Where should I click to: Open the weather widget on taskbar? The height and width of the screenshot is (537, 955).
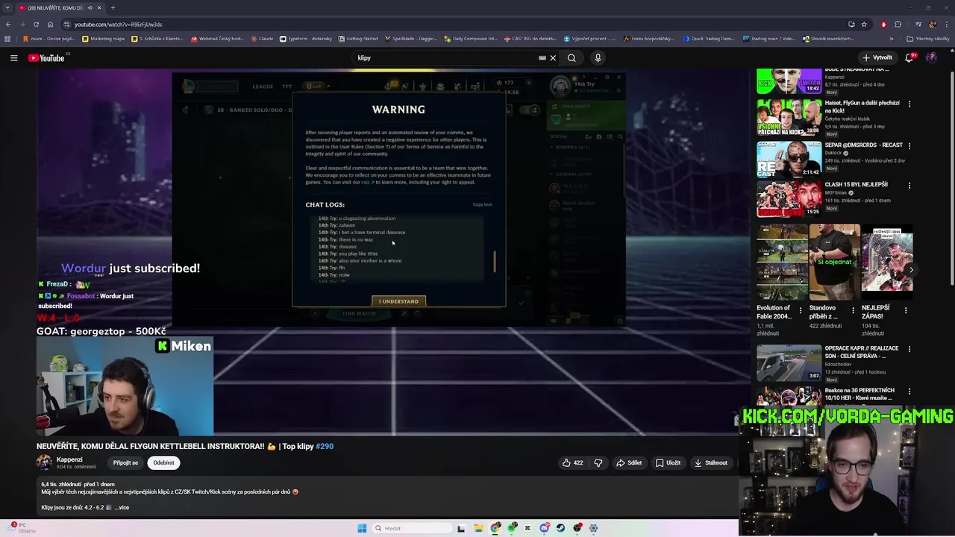[x=21, y=527]
